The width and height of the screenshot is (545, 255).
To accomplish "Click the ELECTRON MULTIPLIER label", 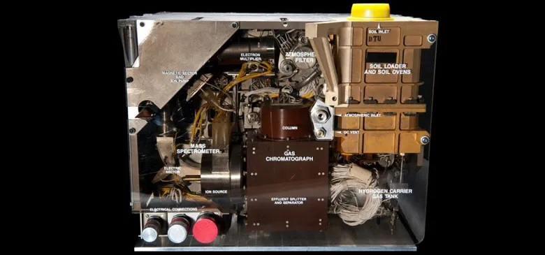I will tap(250, 57).
